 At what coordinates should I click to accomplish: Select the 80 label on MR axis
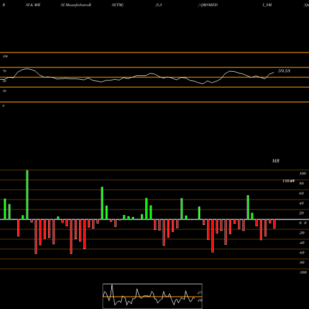(302, 184)
